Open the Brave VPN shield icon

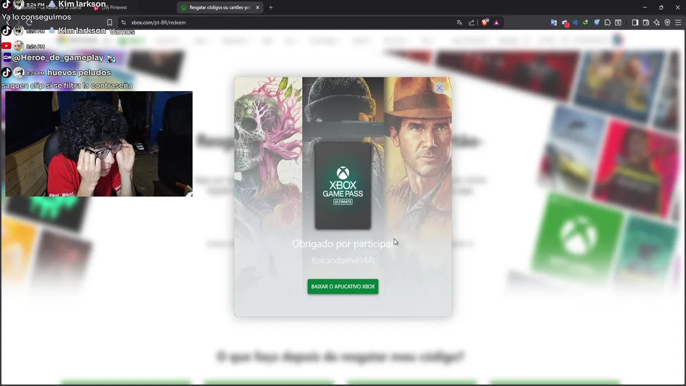point(667,23)
